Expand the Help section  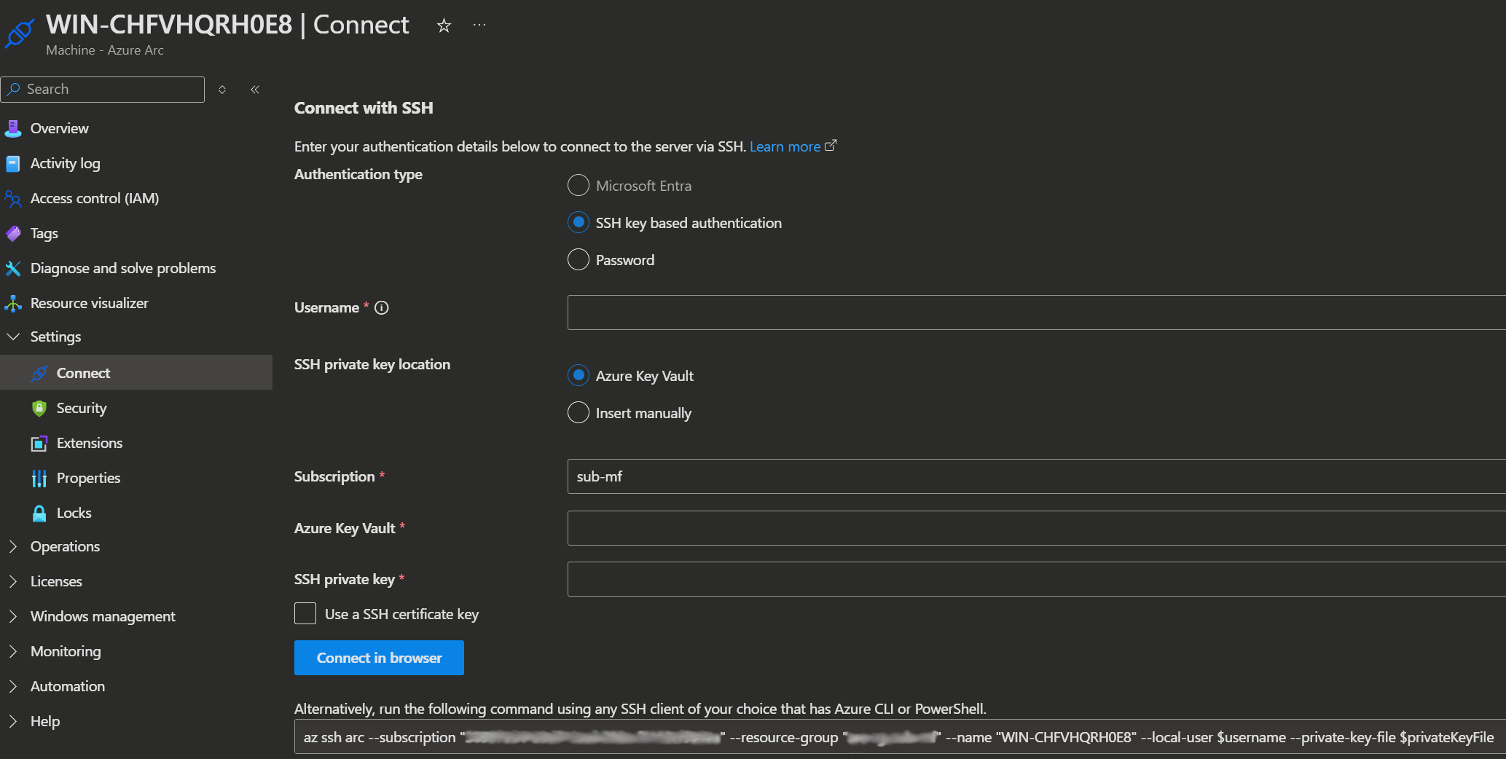tap(13, 721)
